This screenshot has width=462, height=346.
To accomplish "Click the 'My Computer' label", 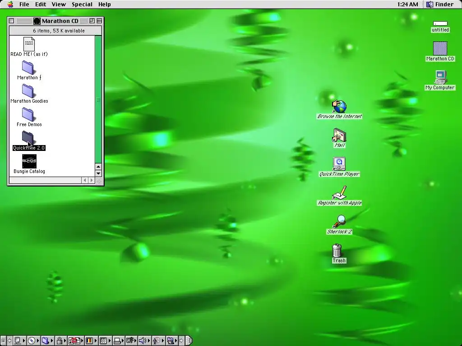I will pyautogui.click(x=440, y=87).
